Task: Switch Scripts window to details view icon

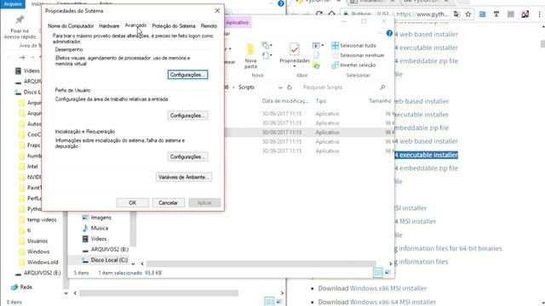Action: click(378, 273)
